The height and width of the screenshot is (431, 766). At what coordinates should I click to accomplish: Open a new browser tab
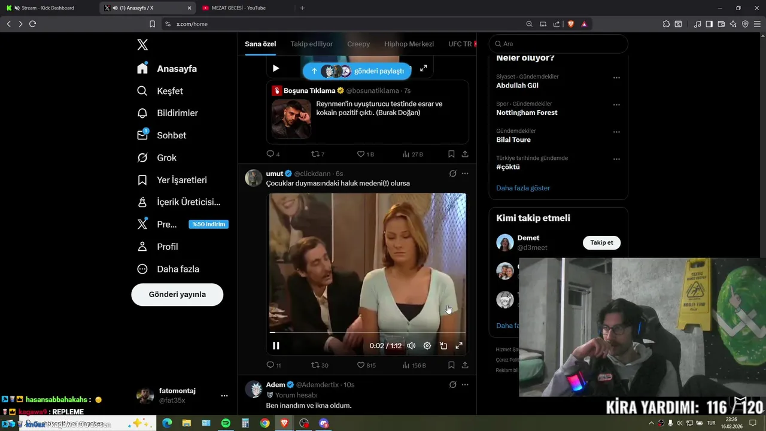(x=302, y=8)
